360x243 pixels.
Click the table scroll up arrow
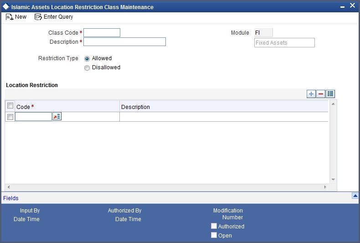coord(333,104)
